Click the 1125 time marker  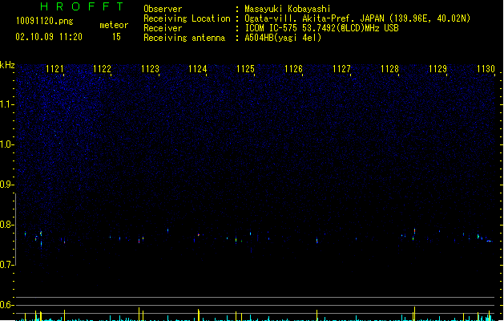point(245,69)
